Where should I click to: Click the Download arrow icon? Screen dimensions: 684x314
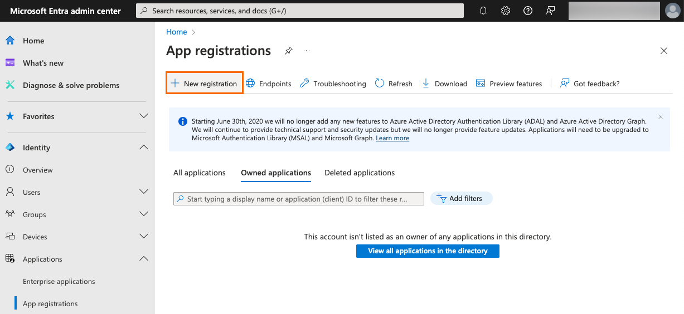(x=426, y=83)
